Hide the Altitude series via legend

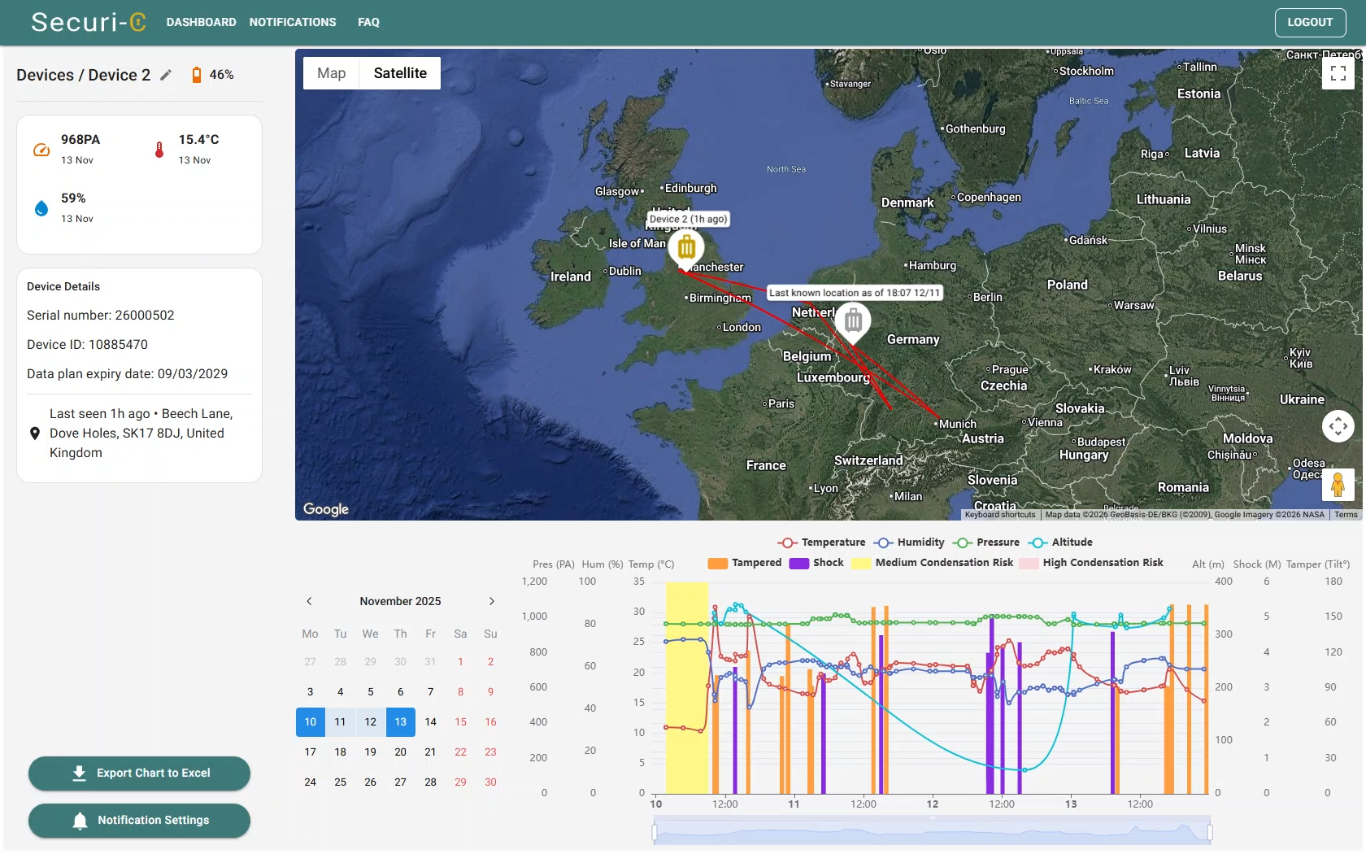pyautogui.click(x=1060, y=542)
